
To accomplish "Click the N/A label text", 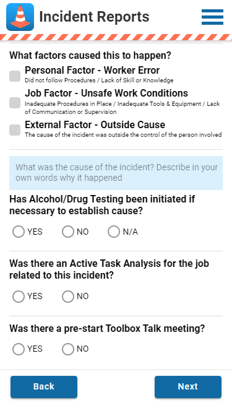I will pos(130,232).
